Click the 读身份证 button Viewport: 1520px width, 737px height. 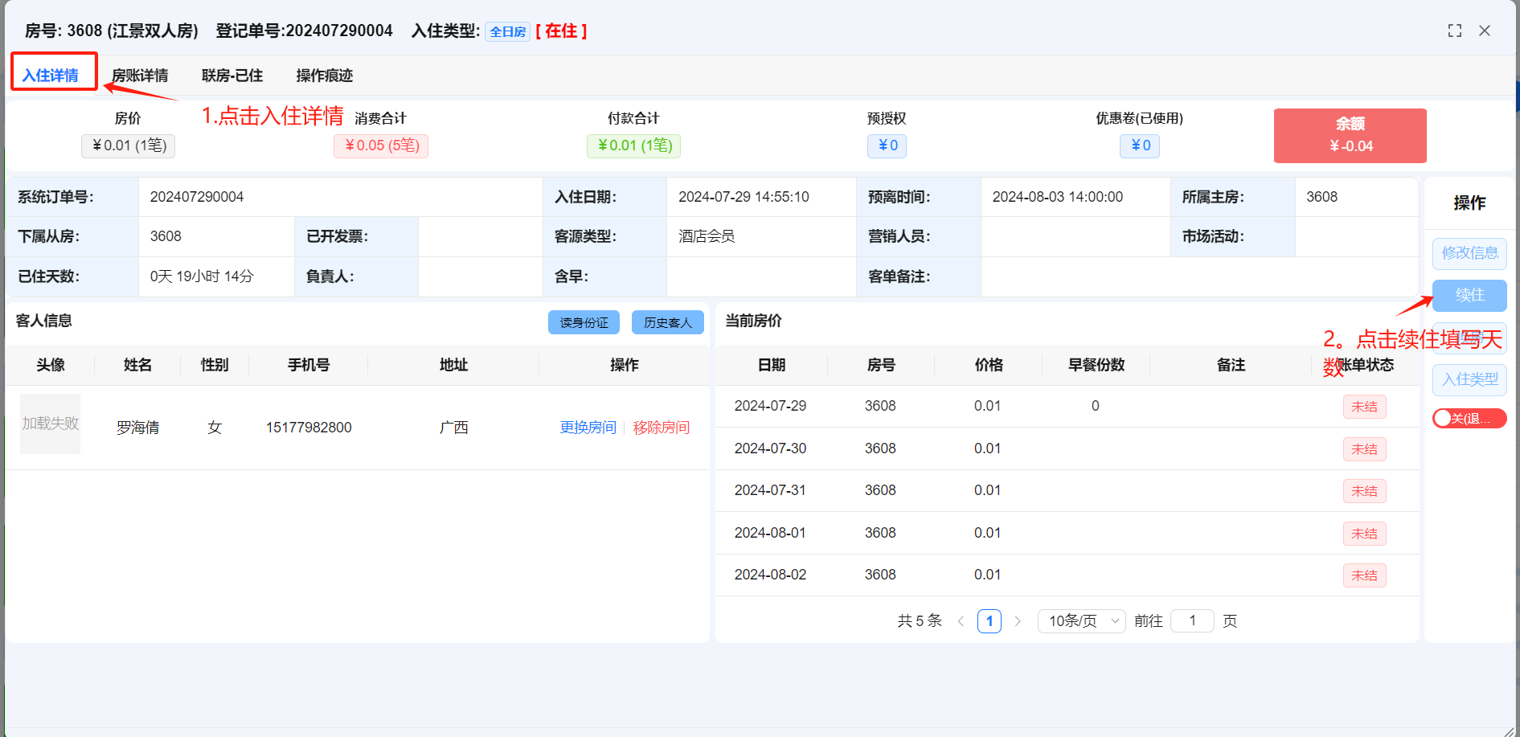tap(584, 322)
